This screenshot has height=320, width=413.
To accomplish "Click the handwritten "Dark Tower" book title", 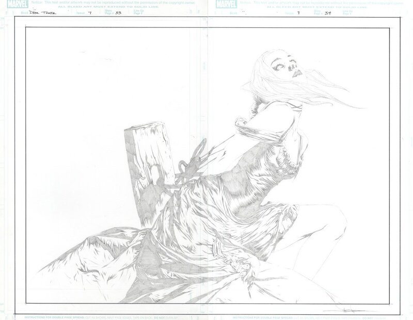I will point(42,12).
